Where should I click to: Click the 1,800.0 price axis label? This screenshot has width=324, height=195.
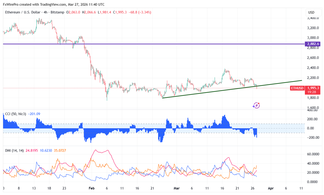[313, 98]
